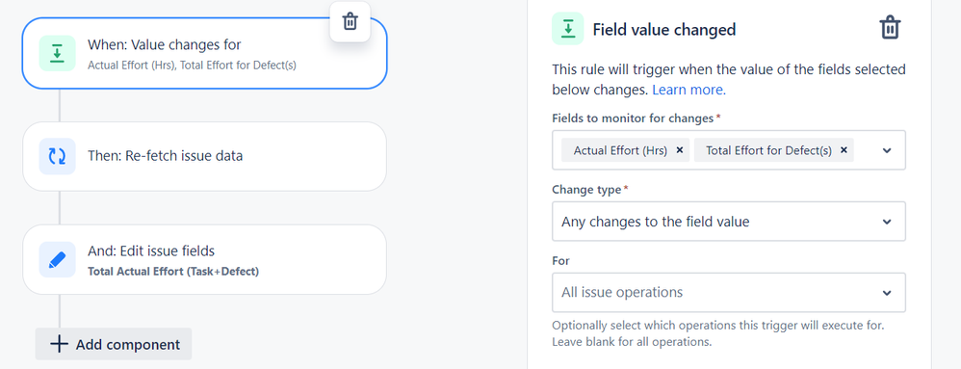
Task: Click the large trash icon in Field value changed panel
Action: 890,28
